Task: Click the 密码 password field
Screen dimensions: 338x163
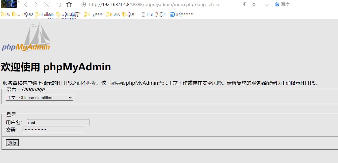Action: [53, 130]
